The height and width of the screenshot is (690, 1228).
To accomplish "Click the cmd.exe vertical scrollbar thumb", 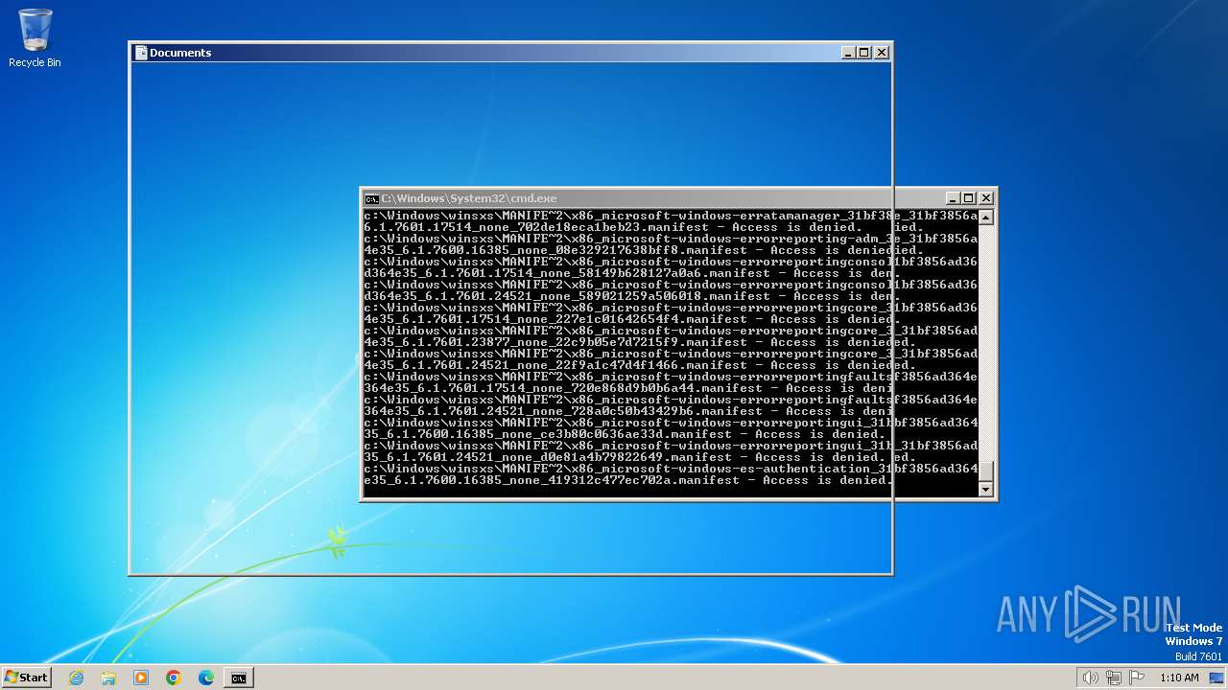I will 985,471.
